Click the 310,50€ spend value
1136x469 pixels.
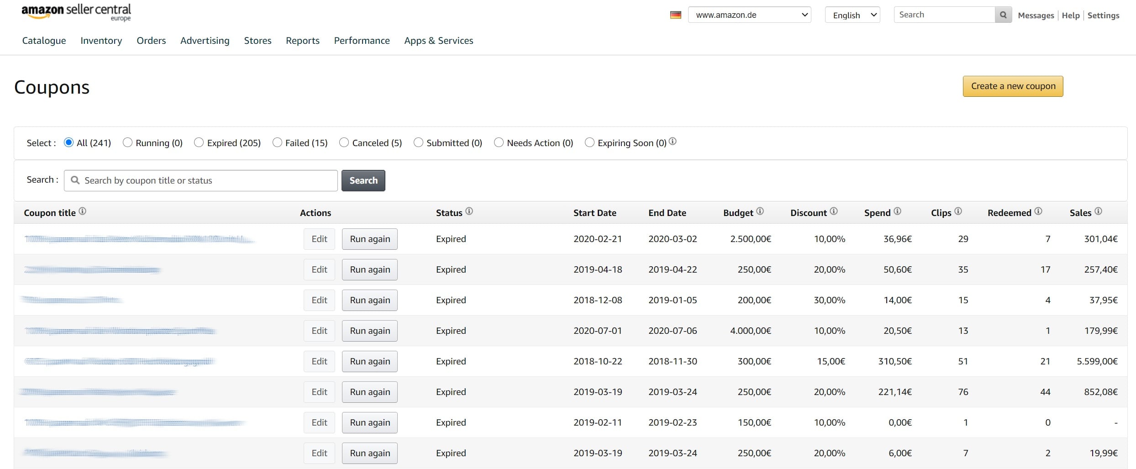tap(895, 361)
